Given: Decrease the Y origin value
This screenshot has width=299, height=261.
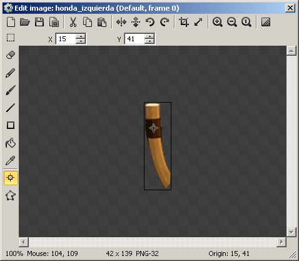Looking at the screenshot, I should (x=149, y=41).
